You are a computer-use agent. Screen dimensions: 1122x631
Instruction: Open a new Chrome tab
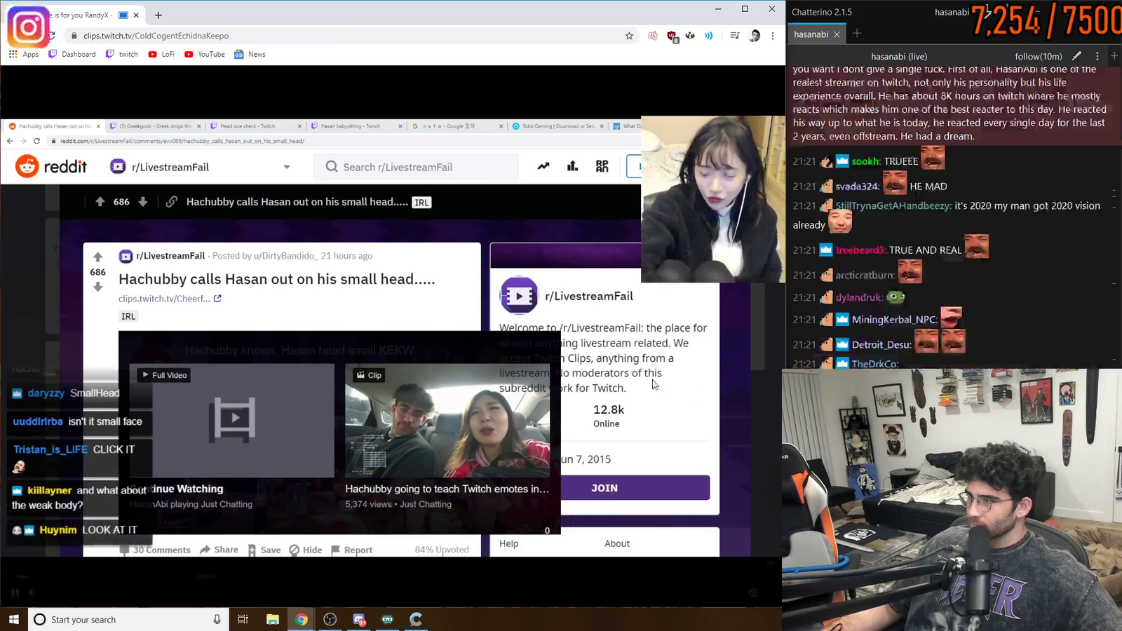(x=158, y=15)
